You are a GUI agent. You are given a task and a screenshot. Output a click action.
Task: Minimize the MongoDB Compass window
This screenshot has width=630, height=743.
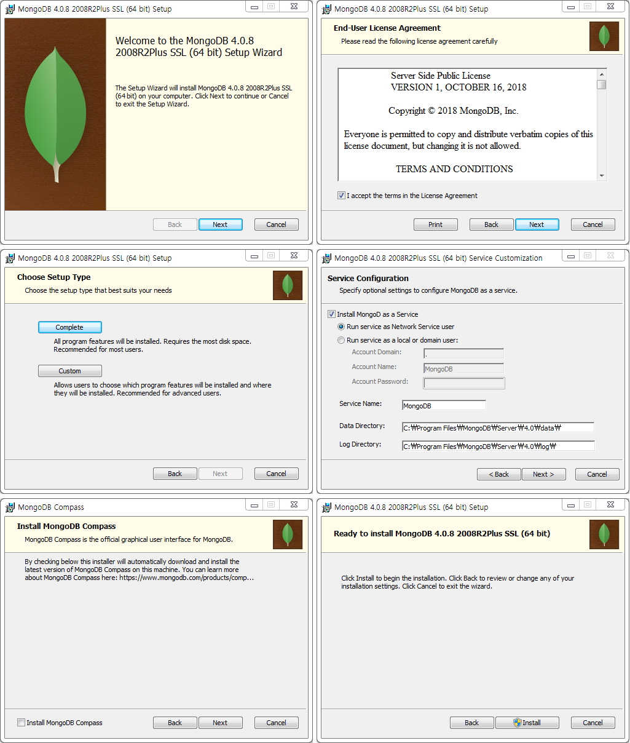pyautogui.click(x=254, y=504)
